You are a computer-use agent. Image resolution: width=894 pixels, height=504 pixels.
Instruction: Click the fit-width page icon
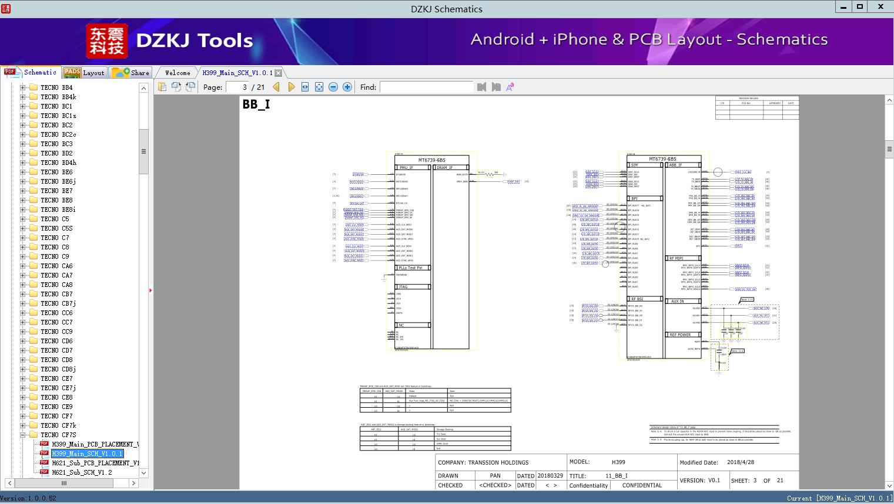click(305, 87)
